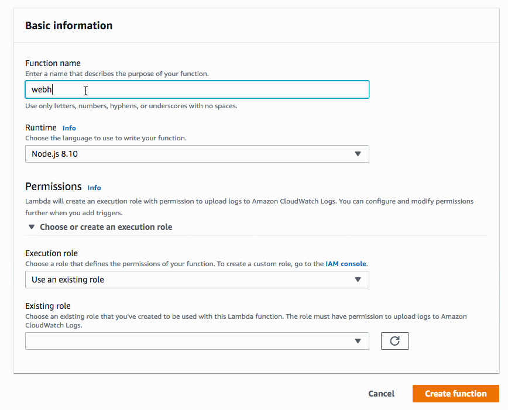
Task: Focus the Function name text field
Action: (197, 89)
